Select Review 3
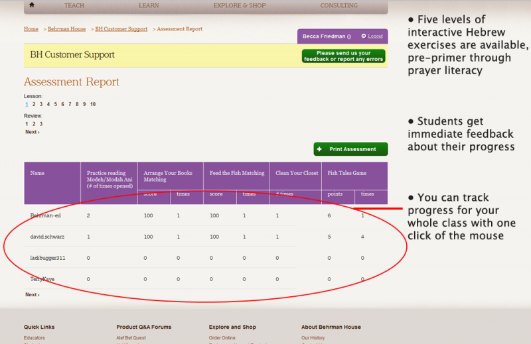The height and width of the screenshot is (344, 531). click(41, 124)
